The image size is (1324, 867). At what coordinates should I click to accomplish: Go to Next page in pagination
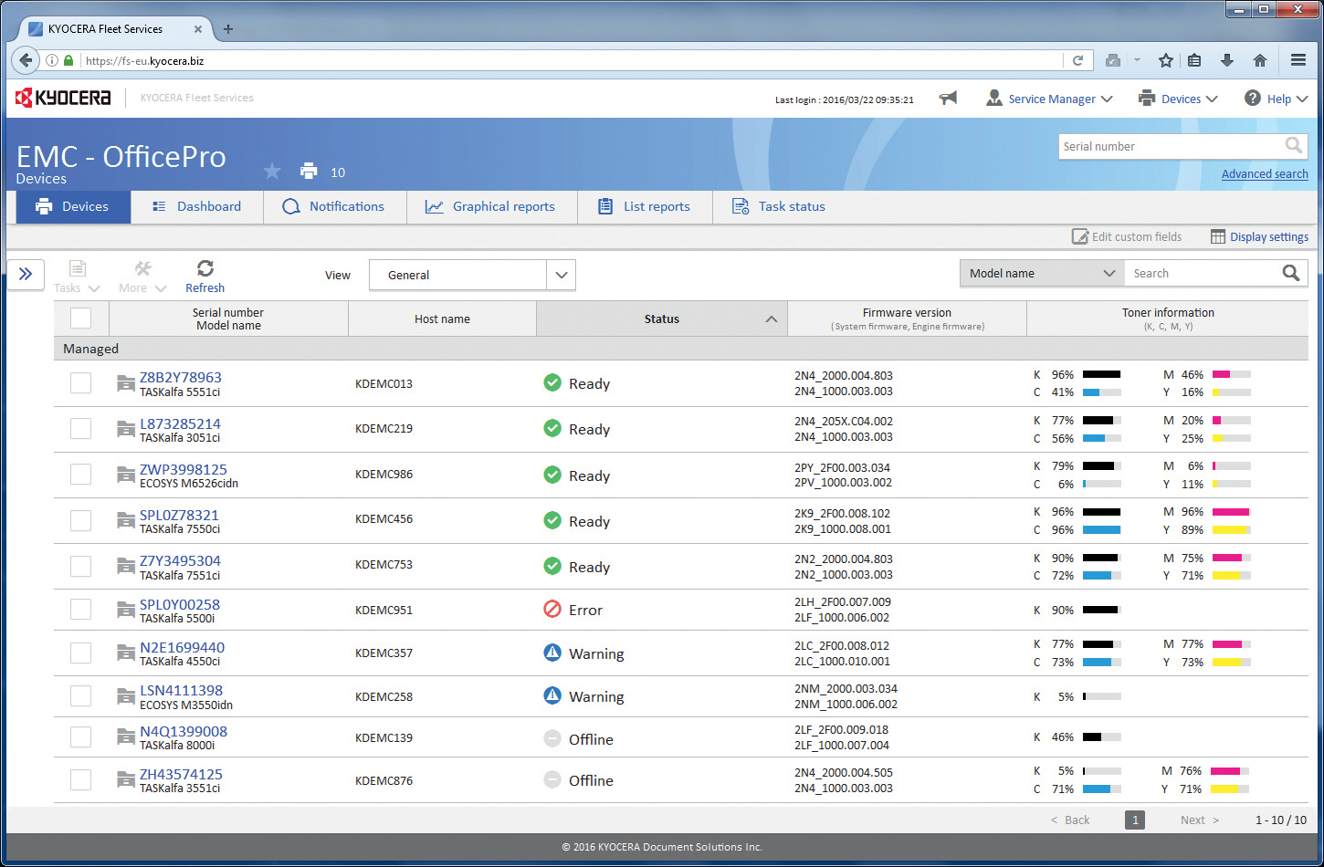coord(1200,820)
